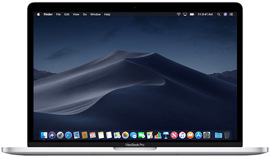
Task: Open Messages blue speech bubble icon
Action: coord(133,135)
